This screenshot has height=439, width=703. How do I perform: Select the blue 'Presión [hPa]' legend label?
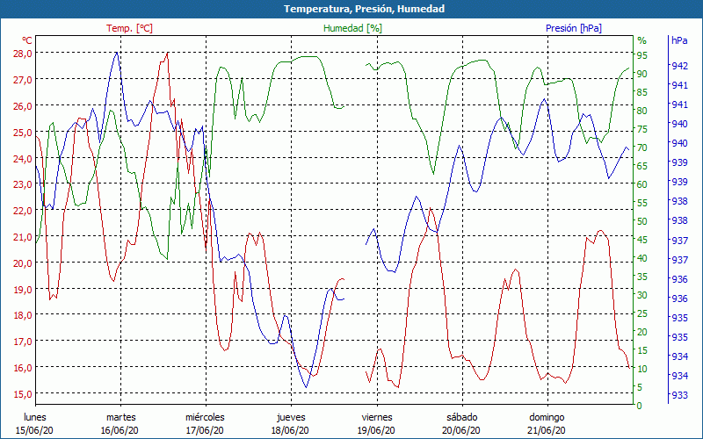574,28
